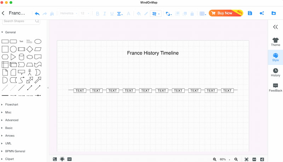Select the first TEXT box on the timeline

coord(80,91)
